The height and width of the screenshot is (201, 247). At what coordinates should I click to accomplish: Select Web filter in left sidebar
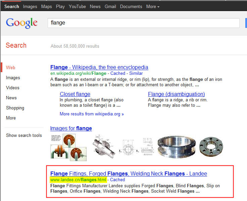tap(10, 67)
